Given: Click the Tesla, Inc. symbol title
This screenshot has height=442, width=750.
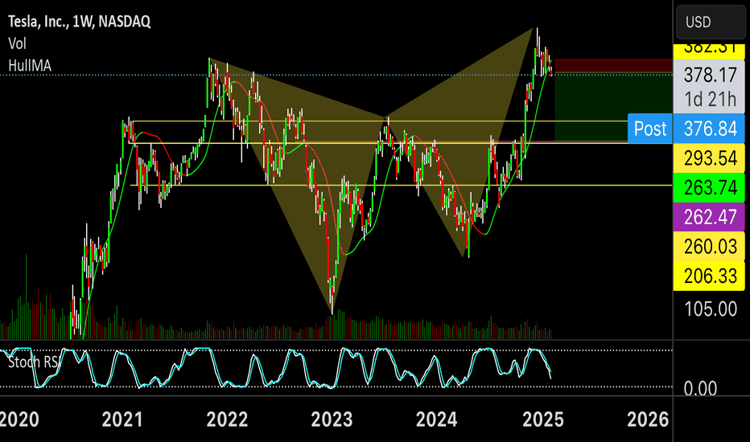Looking at the screenshot, I should 80,22.
